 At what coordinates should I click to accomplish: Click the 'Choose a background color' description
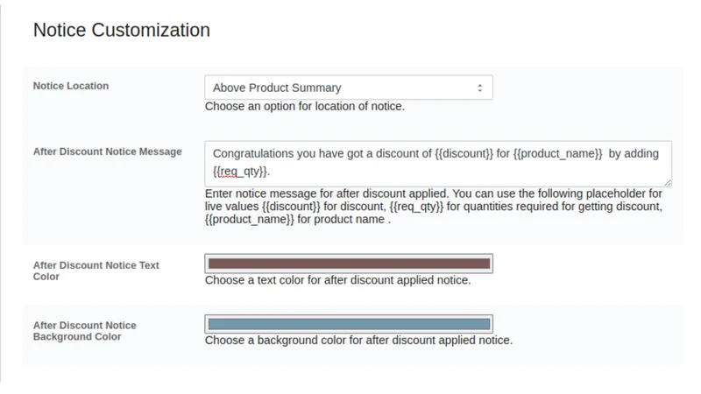(358, 341)
